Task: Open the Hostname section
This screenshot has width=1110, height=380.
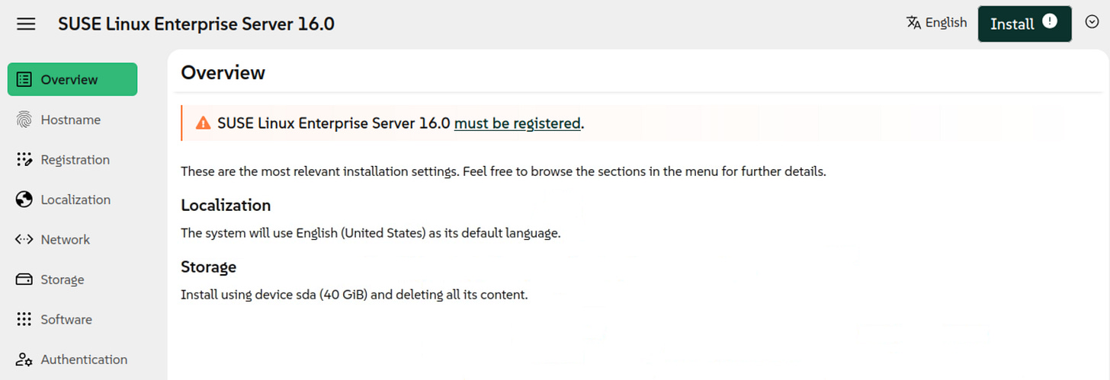Action: click(x=72, y=120)
